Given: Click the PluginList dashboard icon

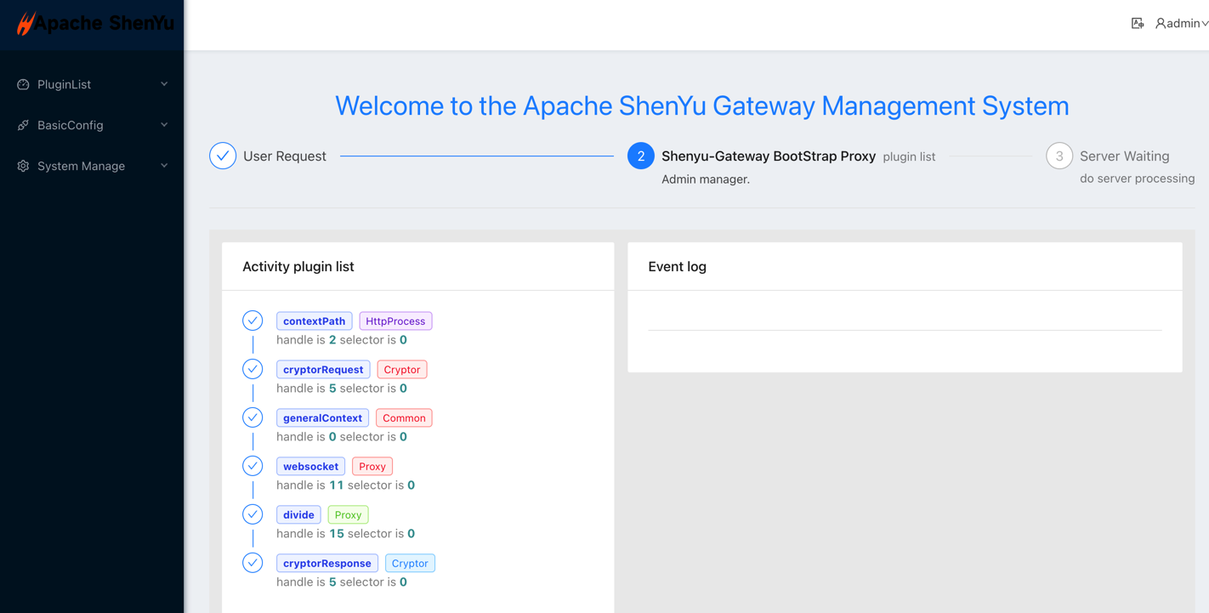Looking at the screenshot, I should coord(23,84).
